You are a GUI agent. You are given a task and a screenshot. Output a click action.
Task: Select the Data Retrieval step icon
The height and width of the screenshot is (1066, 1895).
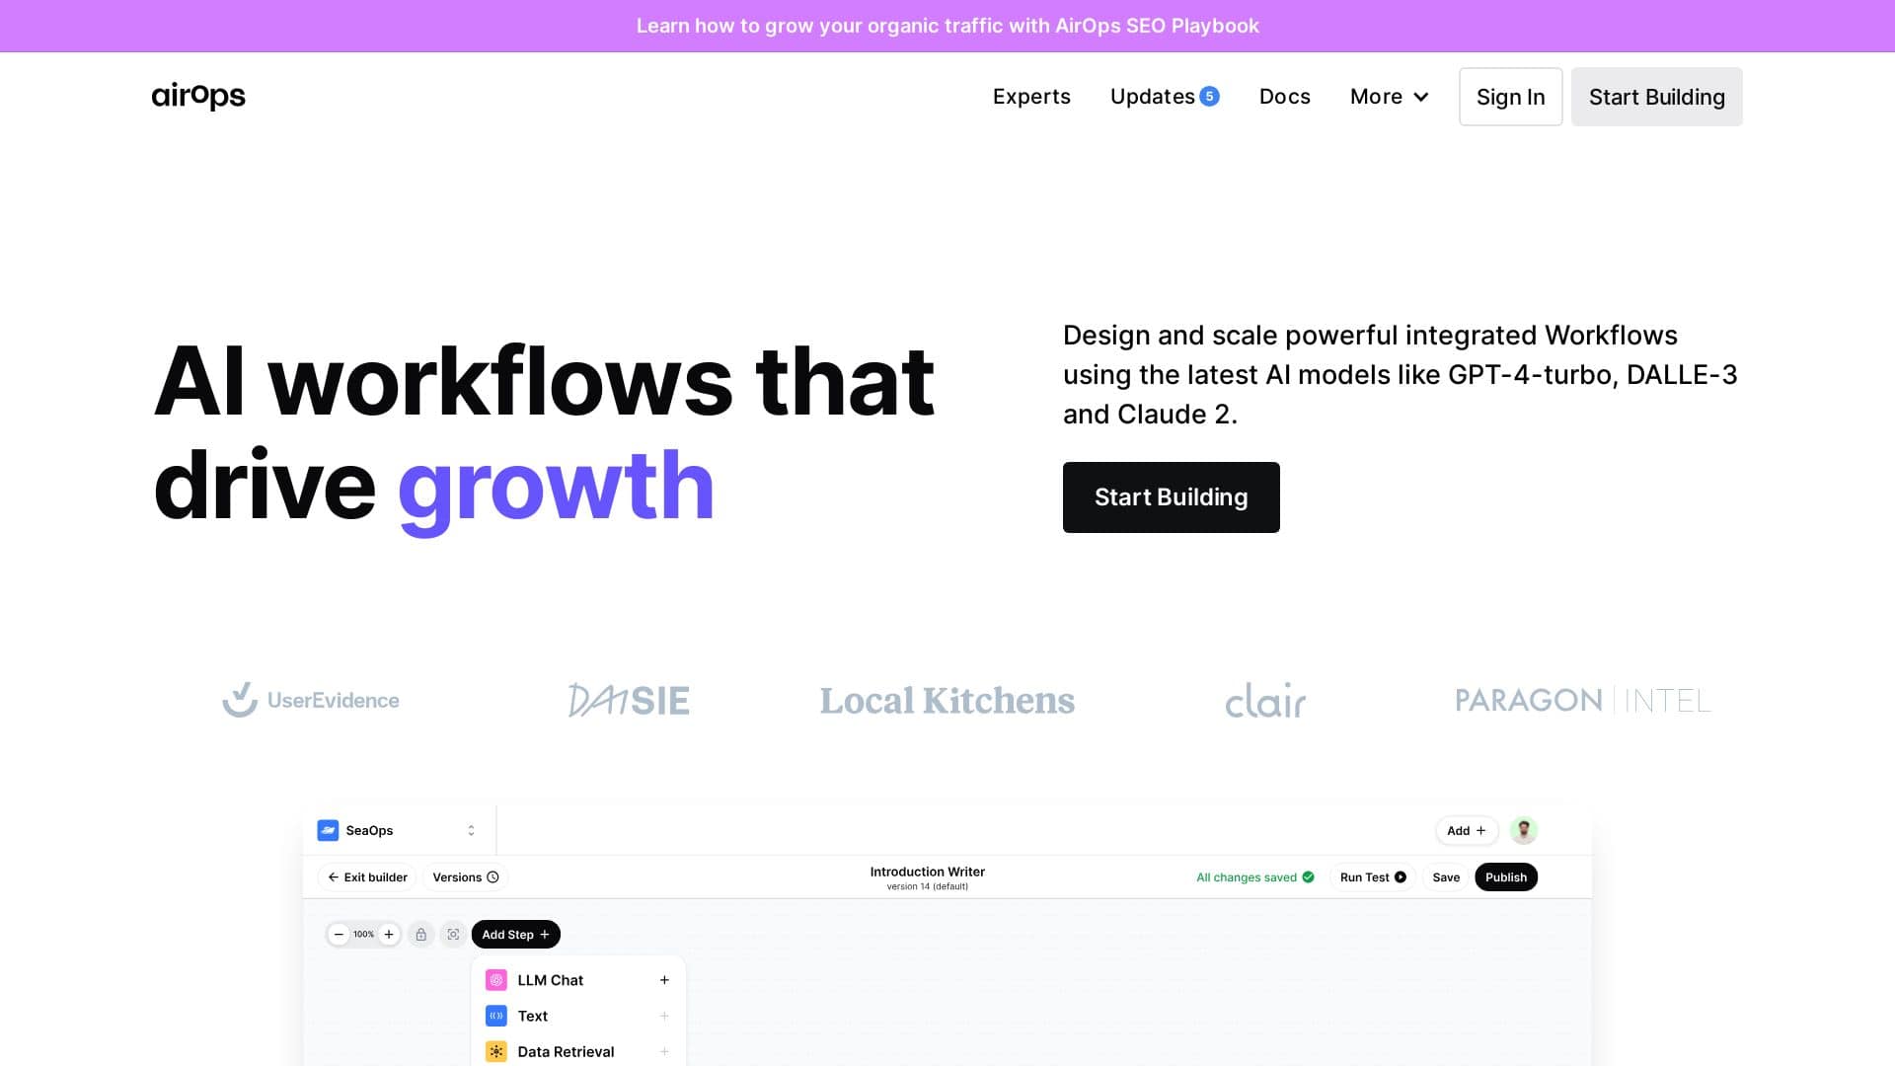(x=495, y=1051)
